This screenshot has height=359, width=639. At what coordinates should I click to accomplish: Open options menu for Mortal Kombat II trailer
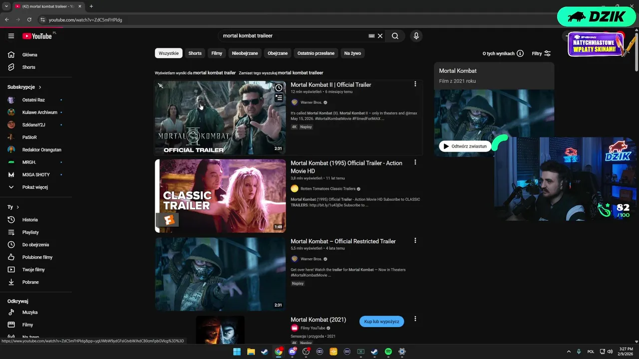pos(415,84)
